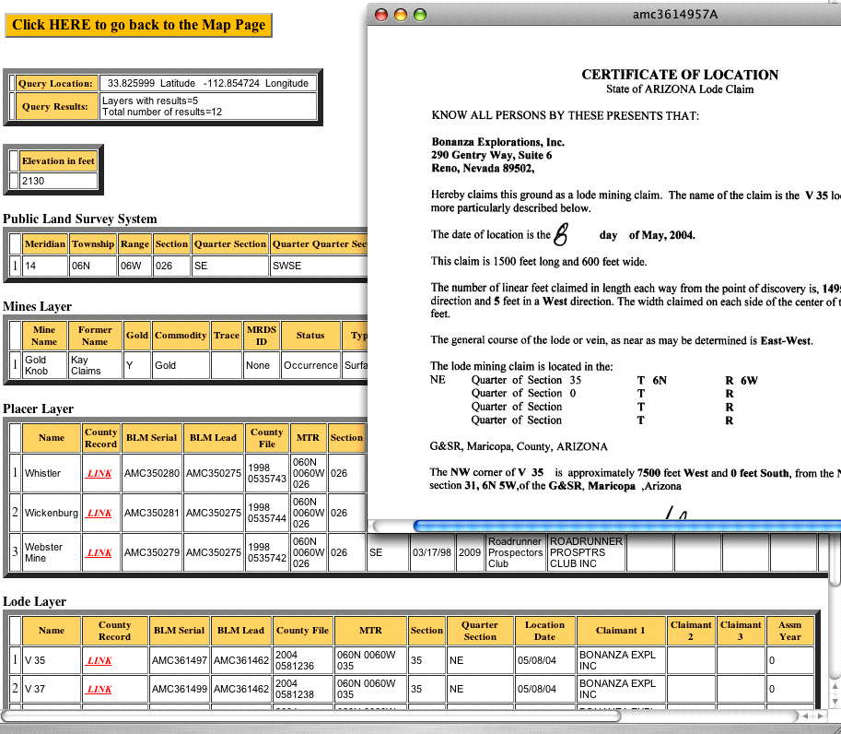Image resolution: width=841 pixels, height=734 pixels.
Task: Click 'Bonanza Explorations, Inc.' in certificate
Action: pos(497,142)
